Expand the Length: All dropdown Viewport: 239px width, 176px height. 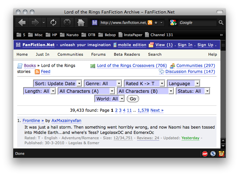coord(39,91)
